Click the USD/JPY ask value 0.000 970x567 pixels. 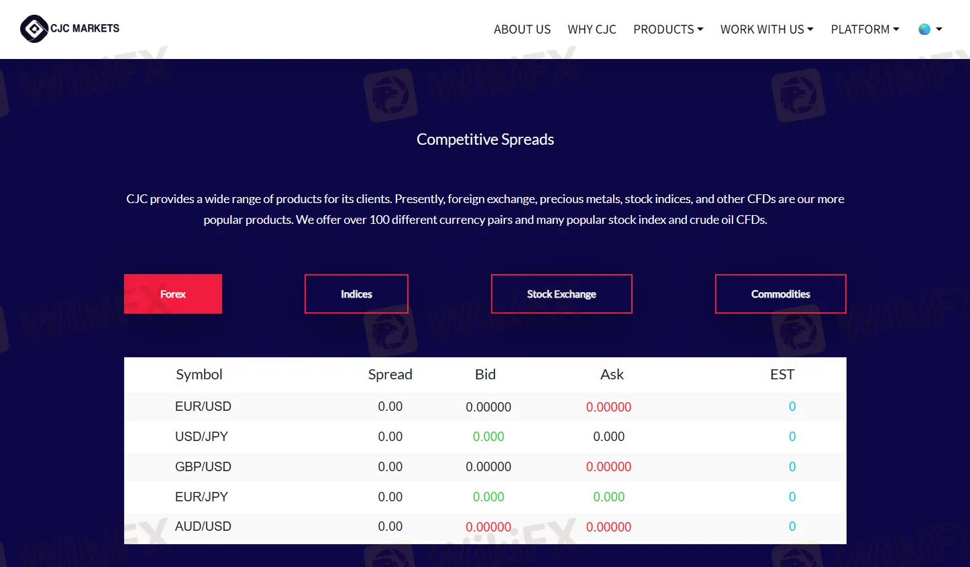[x=608, y=436]
